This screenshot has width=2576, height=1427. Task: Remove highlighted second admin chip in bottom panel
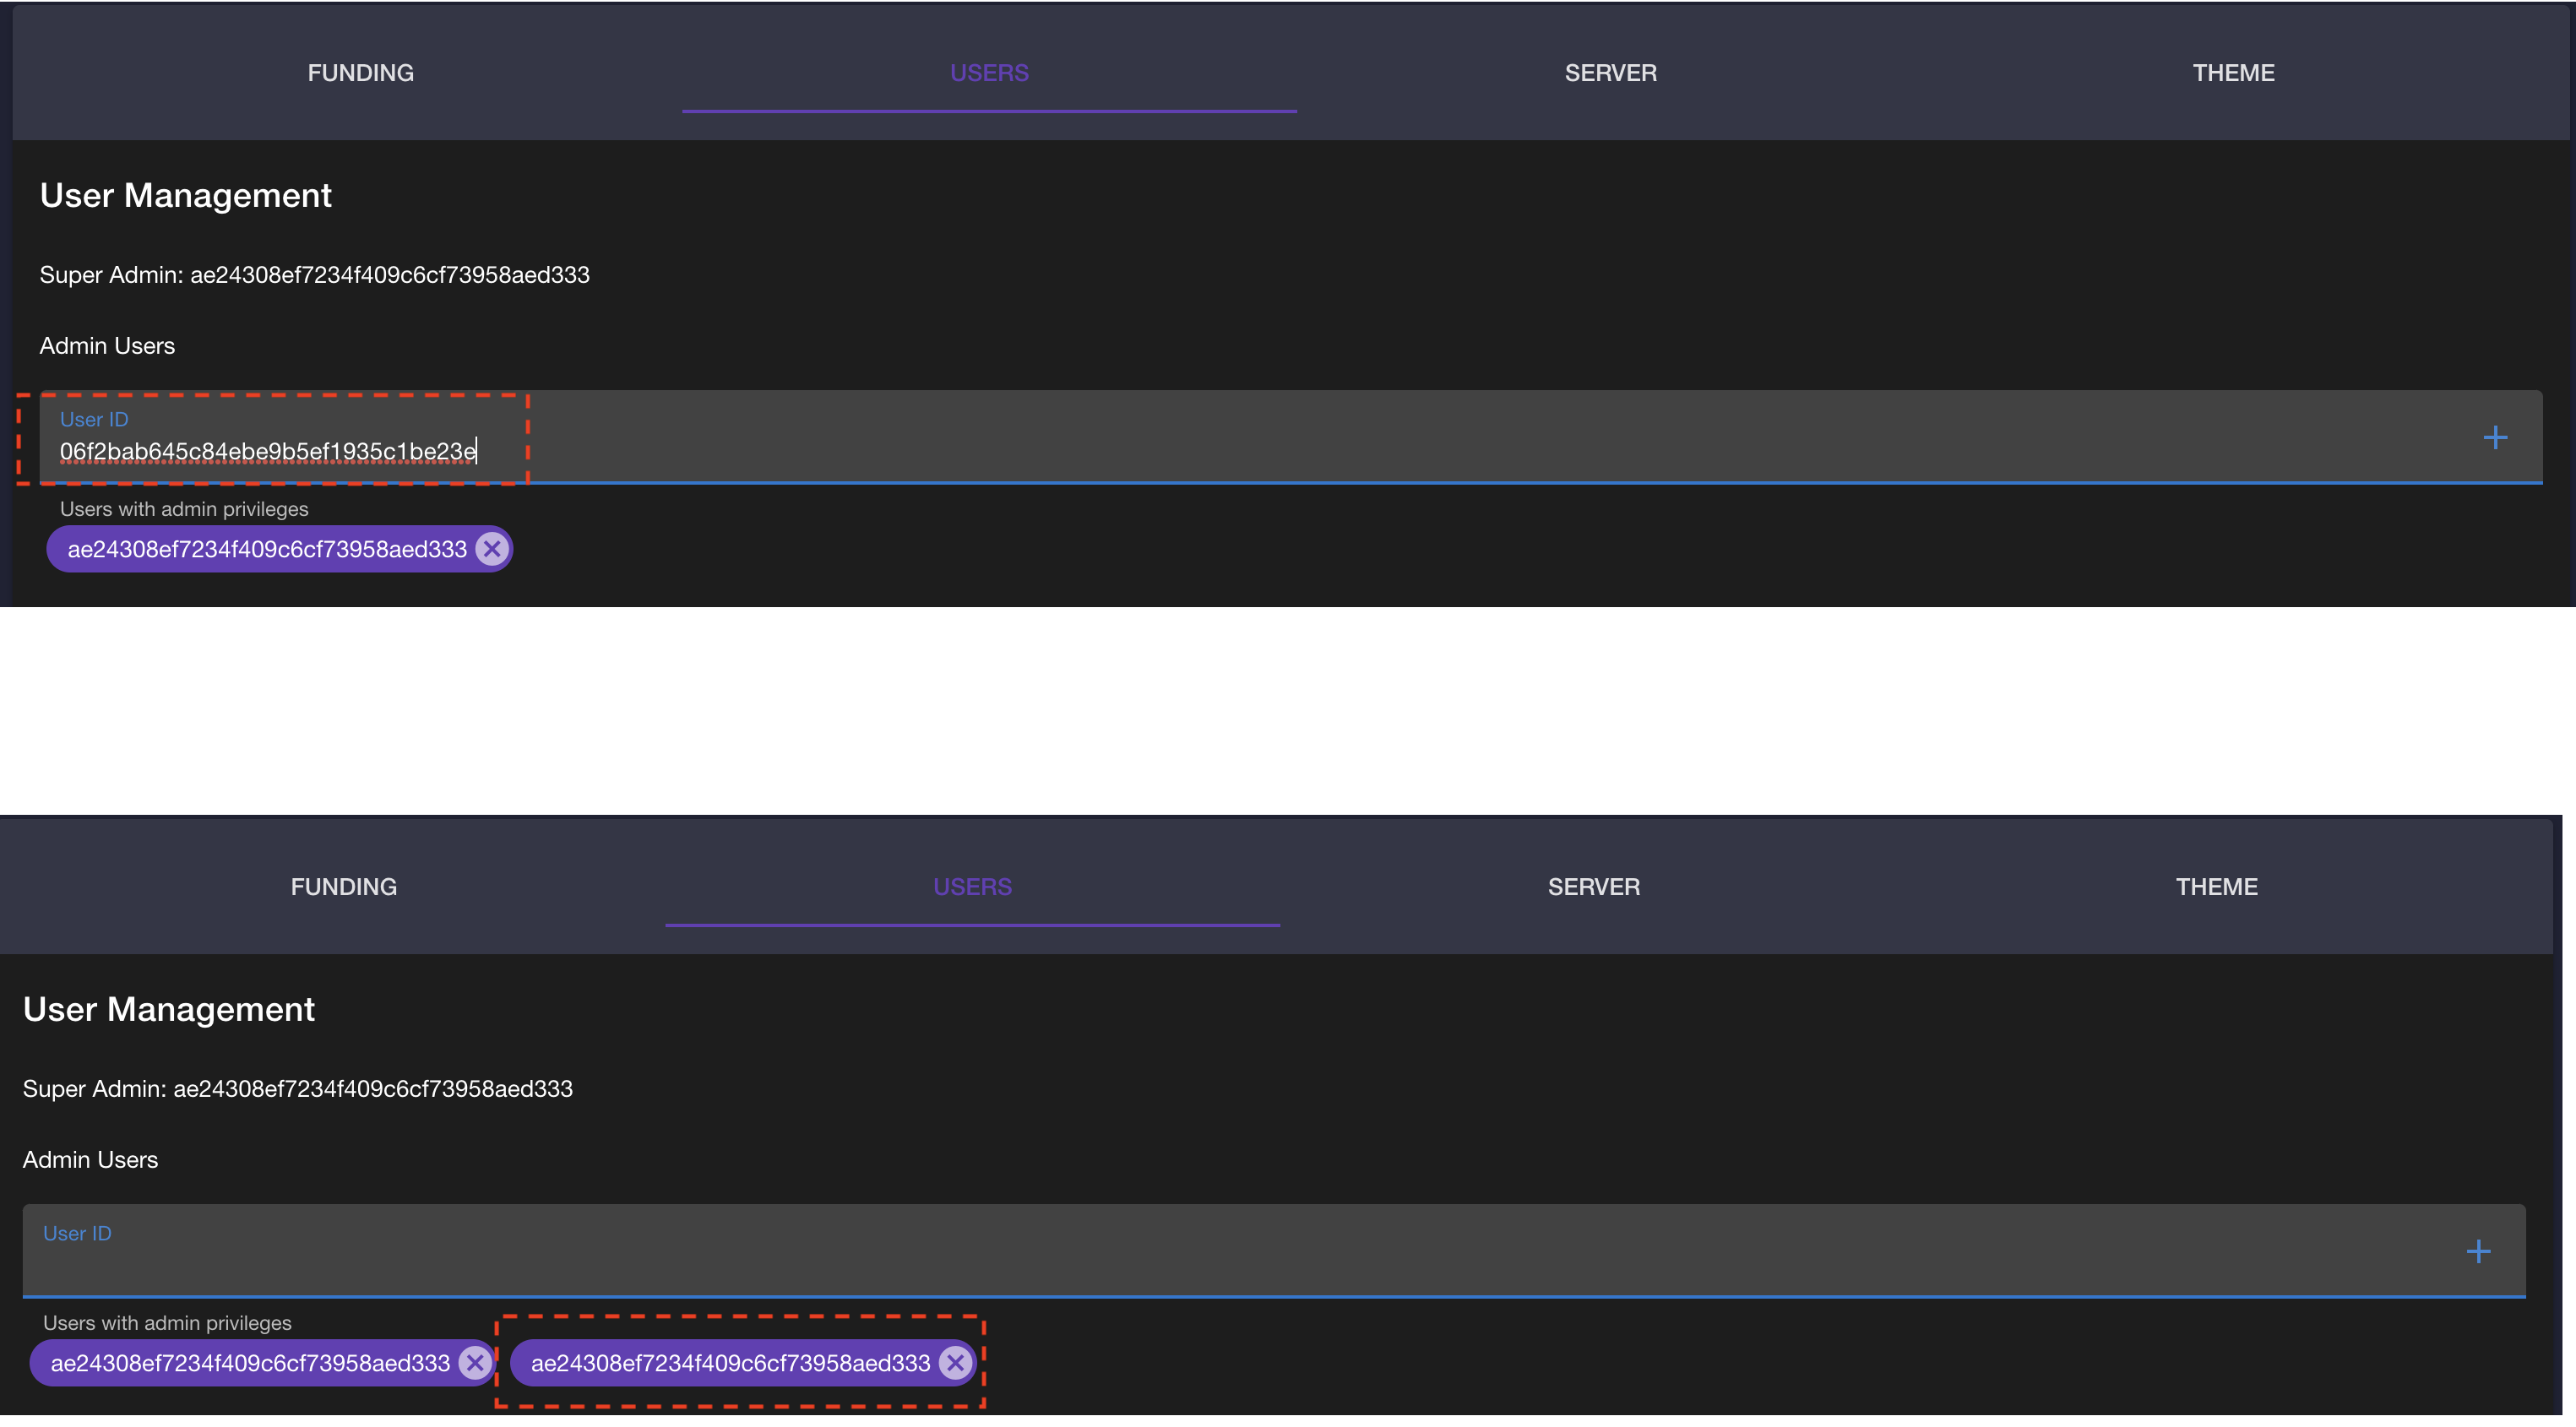pos(955,1363)
